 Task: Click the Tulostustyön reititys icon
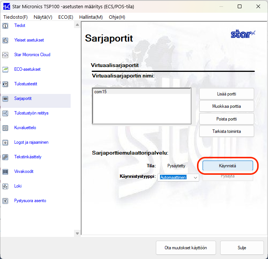click(5, 113)
